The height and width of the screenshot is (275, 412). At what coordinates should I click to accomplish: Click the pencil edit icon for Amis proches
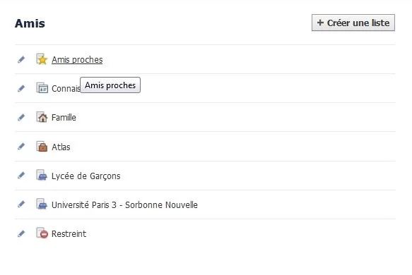21,59
